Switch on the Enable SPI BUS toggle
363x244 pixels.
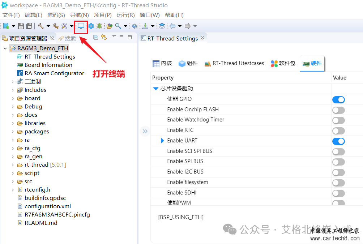[338, 162]
